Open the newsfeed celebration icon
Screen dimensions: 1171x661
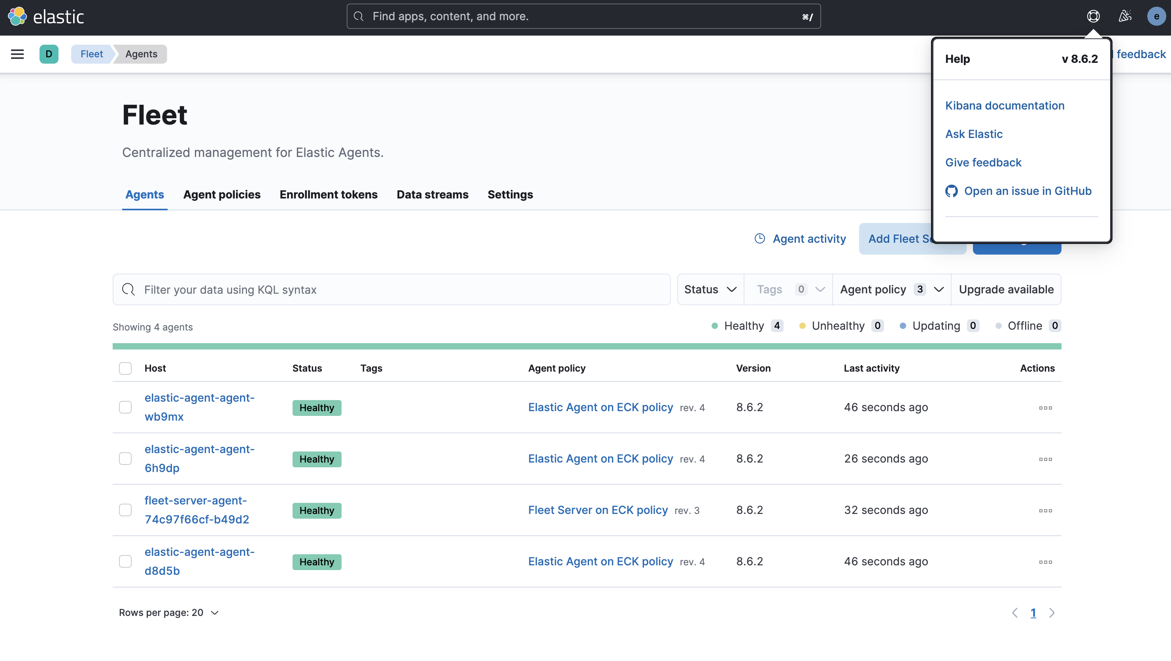[x=1125, y=17]
